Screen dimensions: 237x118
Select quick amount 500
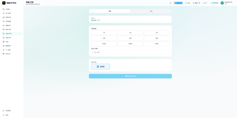(x=157, y=38)
